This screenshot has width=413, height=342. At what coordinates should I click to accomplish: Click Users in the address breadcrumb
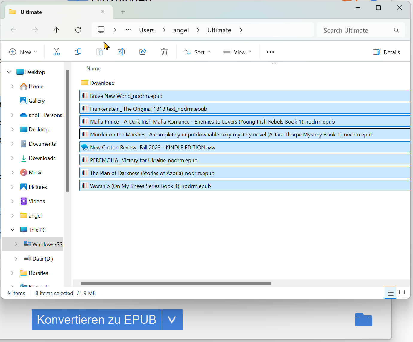(x=147, y=30)
